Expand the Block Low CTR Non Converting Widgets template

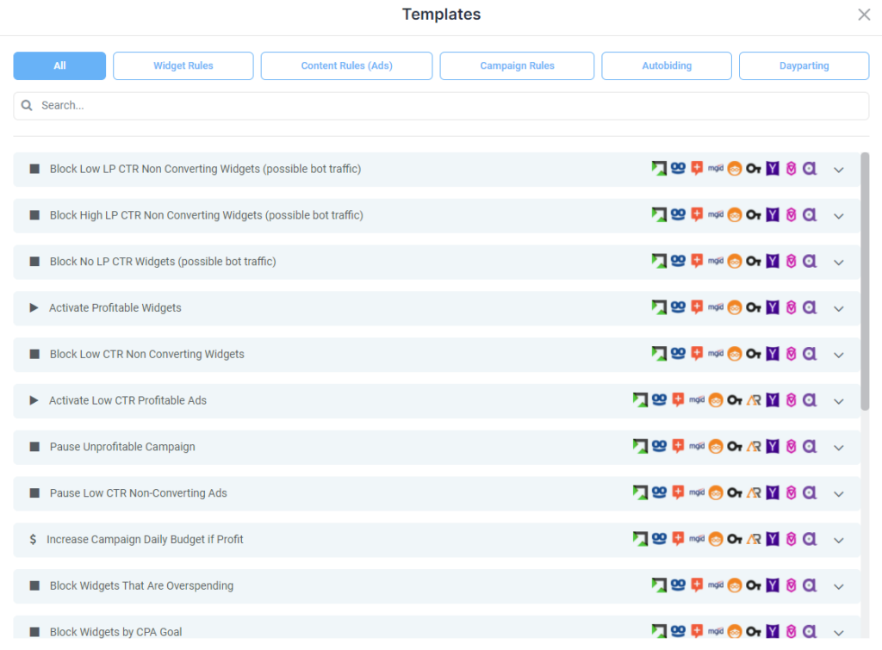coord(838,354)
